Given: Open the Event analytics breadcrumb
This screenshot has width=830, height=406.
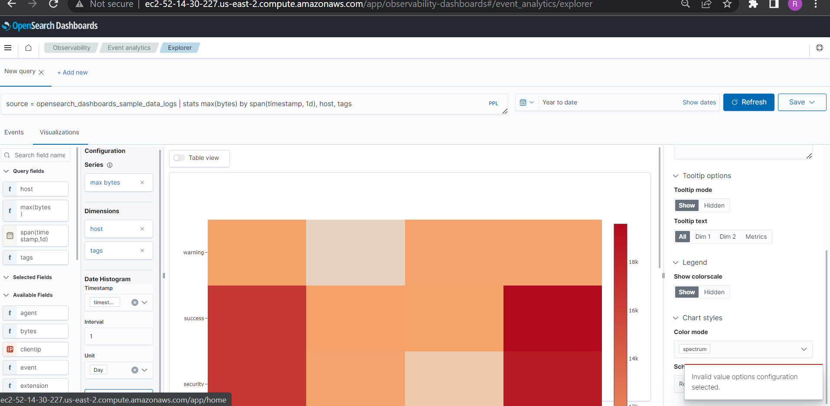Looking at the screenshot, I should tap(129, 48).
